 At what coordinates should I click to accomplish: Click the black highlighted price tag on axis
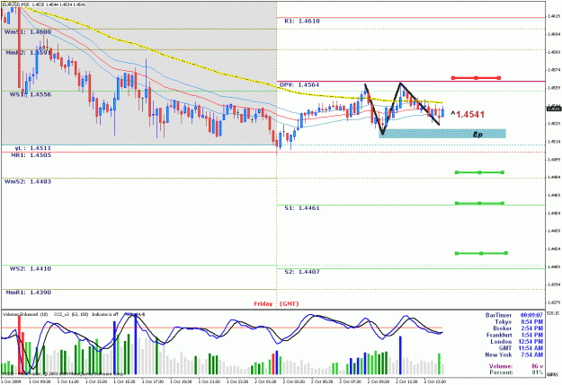click(x=554, y=109)
